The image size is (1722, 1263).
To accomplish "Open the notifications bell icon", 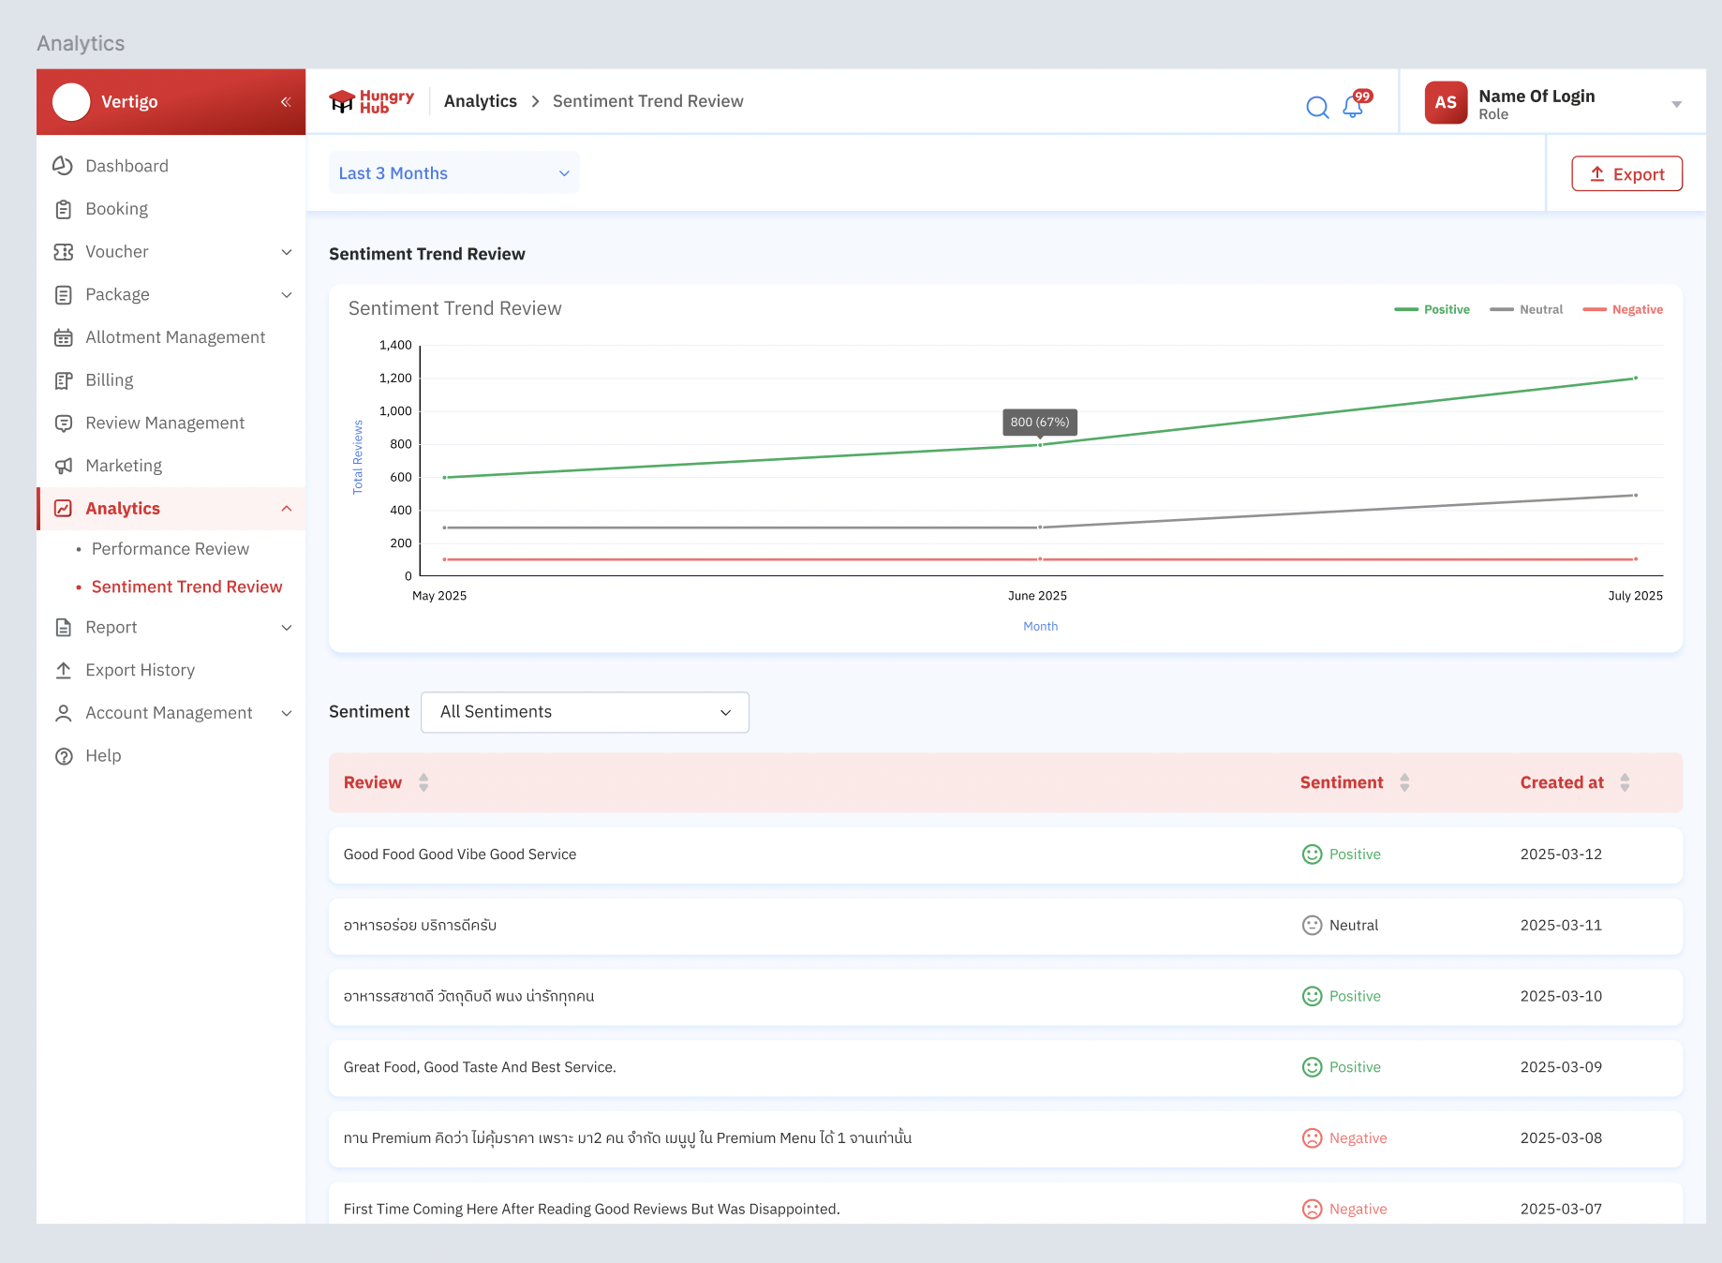I will [1353, 107].
